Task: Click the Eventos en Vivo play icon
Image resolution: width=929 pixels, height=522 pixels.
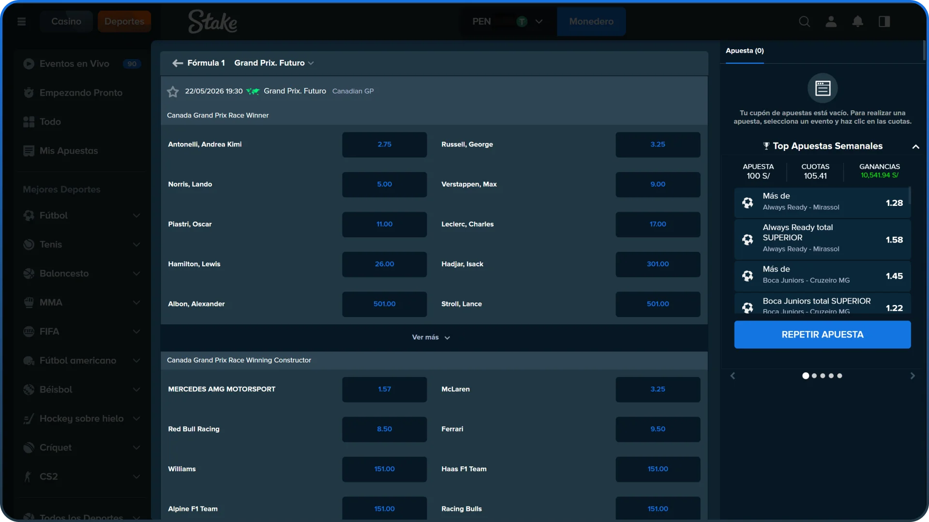Action: [x=29, y=64]
